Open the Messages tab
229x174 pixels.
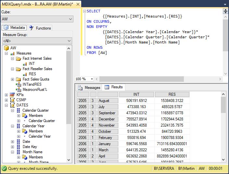coord(89,88)
